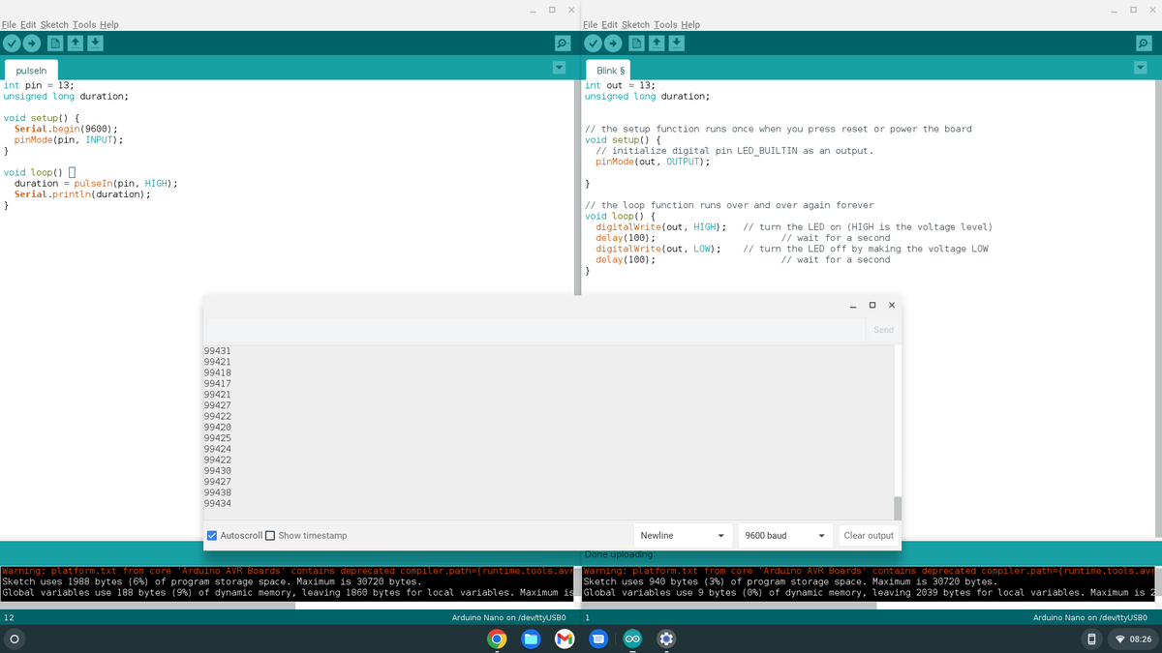Enable Show timestamp checkbox
Viewport: 1162px width, 653px height.
(270, 536)
